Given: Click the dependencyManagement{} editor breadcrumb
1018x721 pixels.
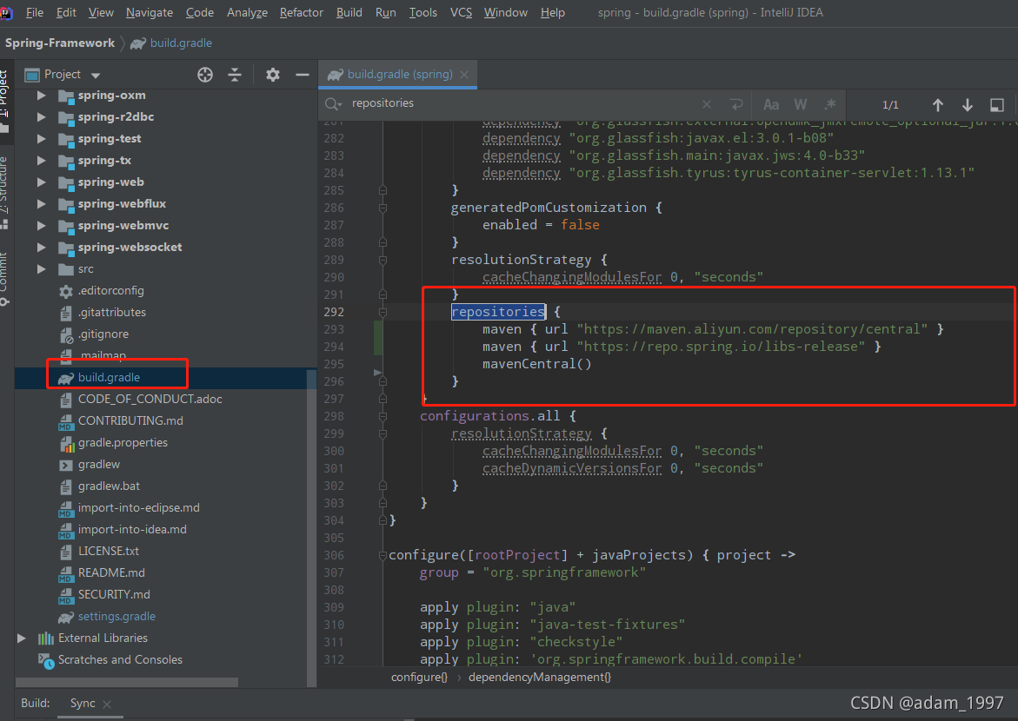Looking at the screenshot, I should [x=540, y=678].
